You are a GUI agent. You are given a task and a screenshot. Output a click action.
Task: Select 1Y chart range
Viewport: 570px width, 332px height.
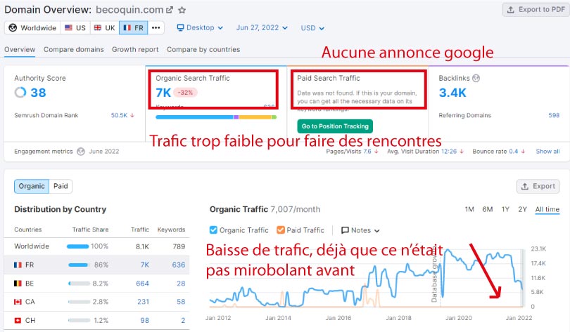pyautogui.click(x=505, y=209)
